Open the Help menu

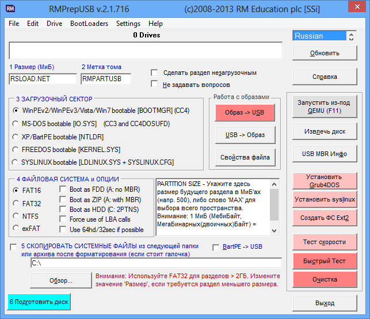[155, 24]
